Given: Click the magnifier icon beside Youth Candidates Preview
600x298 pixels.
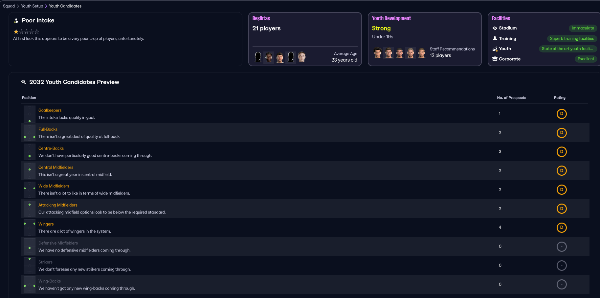Looking at the screenshot, I should pyautogui.click(x=24, y=82).
